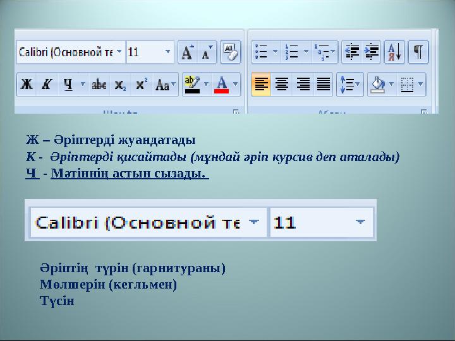Screen dimensions: 455x341
Task: Open the shading color dropdown arrow
Action: tap(391, 85)
